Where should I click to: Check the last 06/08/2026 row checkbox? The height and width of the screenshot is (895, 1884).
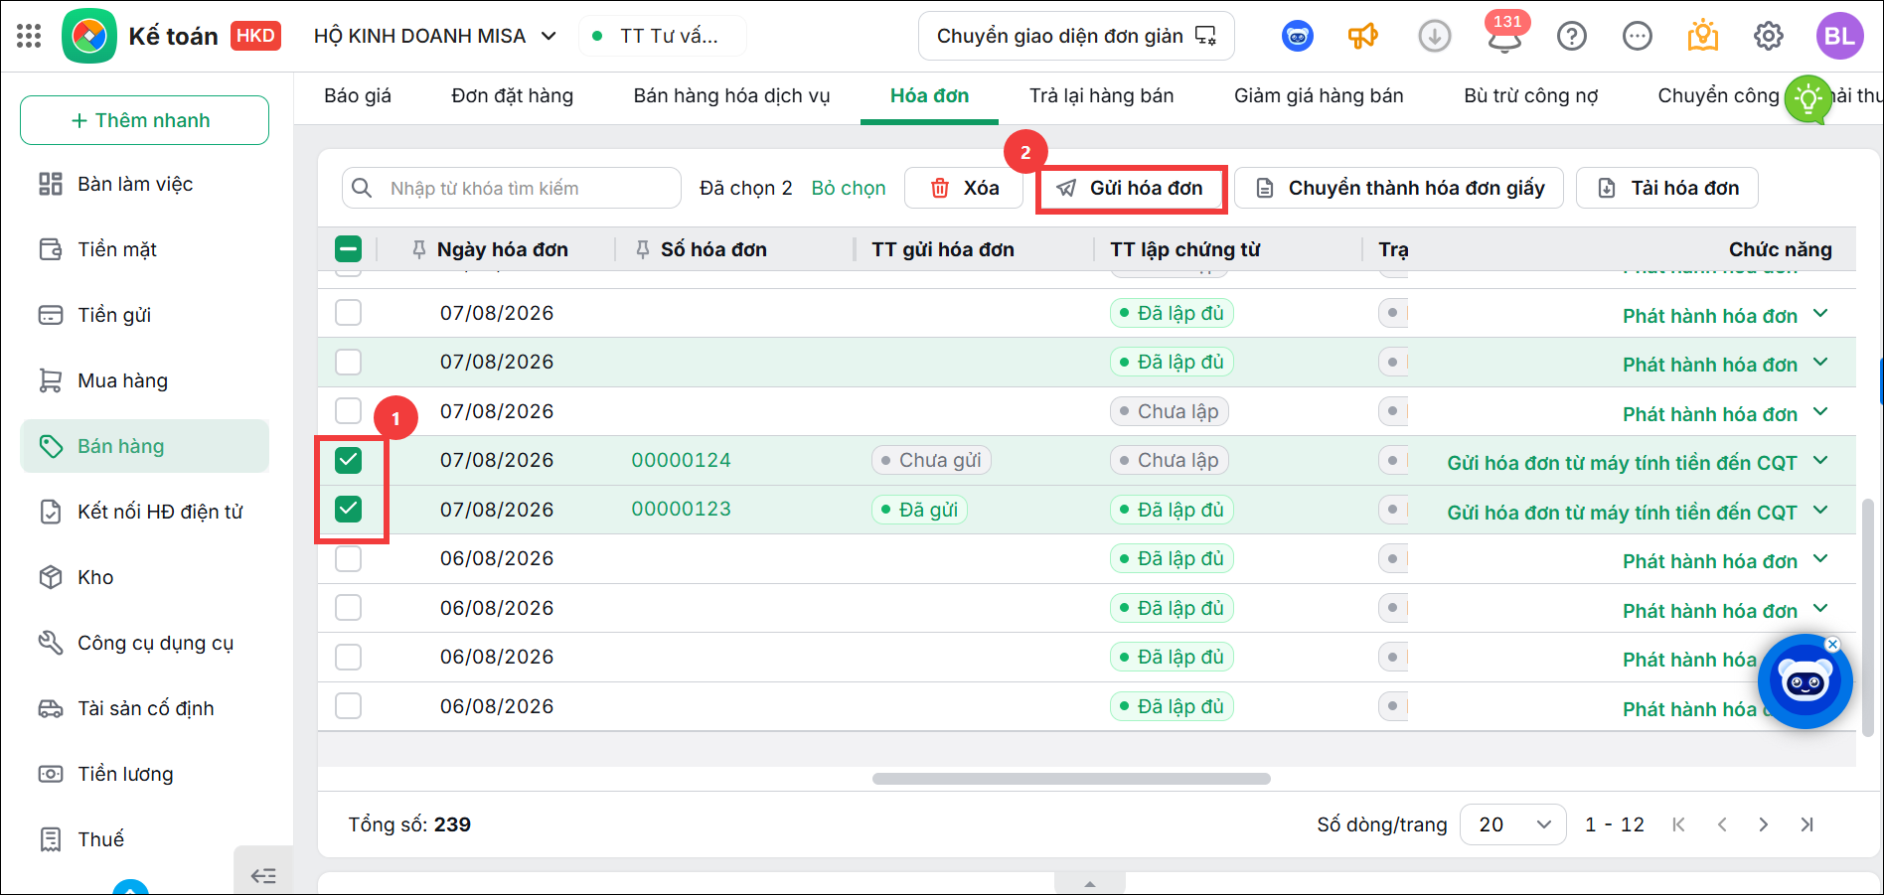pos(349,706)
